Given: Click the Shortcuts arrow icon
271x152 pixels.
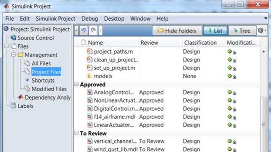Looking at the screenshot, I should [27, 80].
